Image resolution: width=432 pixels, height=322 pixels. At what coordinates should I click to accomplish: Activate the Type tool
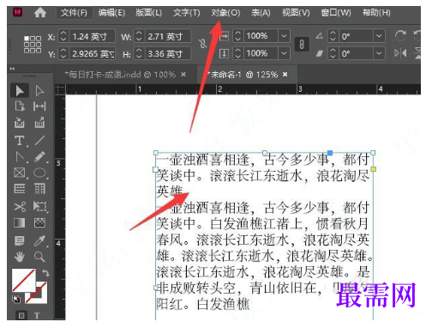pos(20,141)
